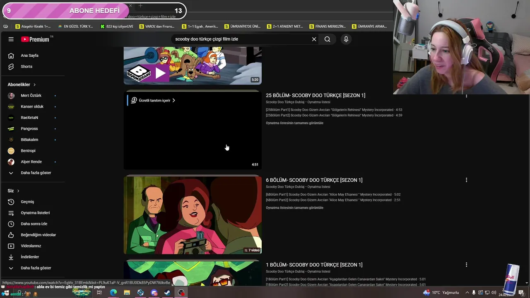
Task: More options for 25 BÖLÜM playlist
Action: [x=466, y=96]
